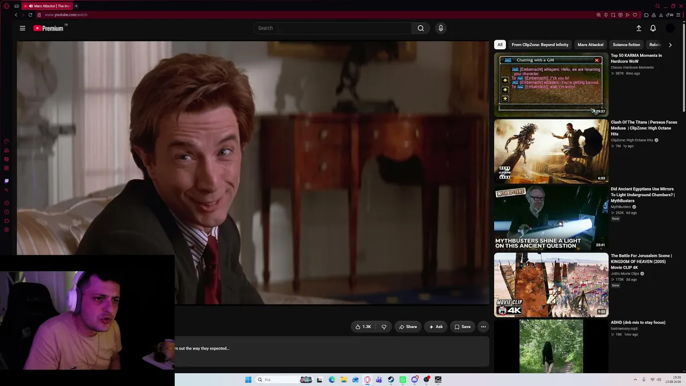
Task: Dislike the video
Action: pos(384,327)
